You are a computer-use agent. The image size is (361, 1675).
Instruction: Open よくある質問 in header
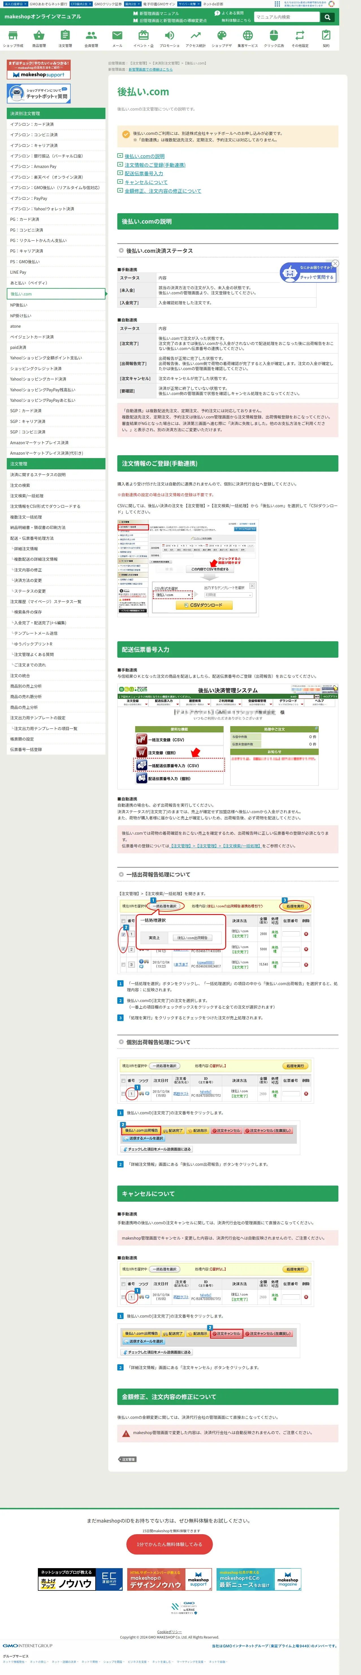point(230,13)
